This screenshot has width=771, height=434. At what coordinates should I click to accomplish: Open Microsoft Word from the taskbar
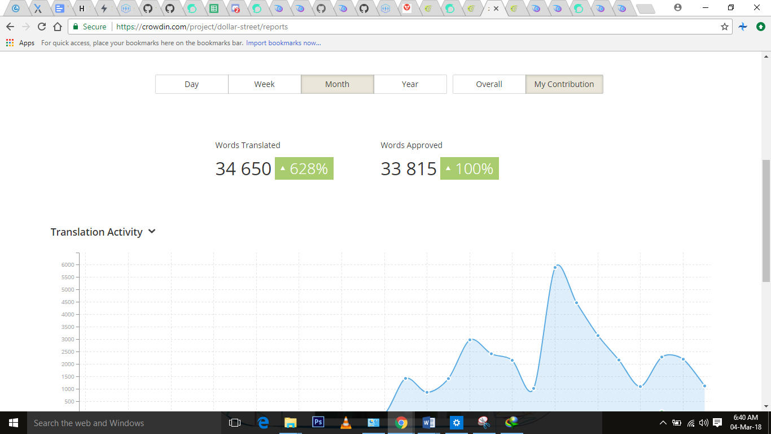(429, 423)
